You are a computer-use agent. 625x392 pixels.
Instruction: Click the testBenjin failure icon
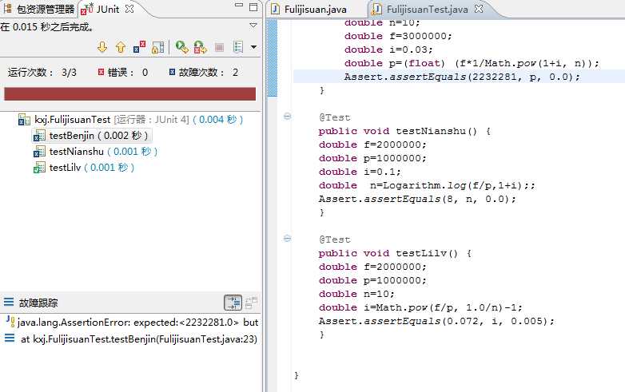click(x=39, y=136)
